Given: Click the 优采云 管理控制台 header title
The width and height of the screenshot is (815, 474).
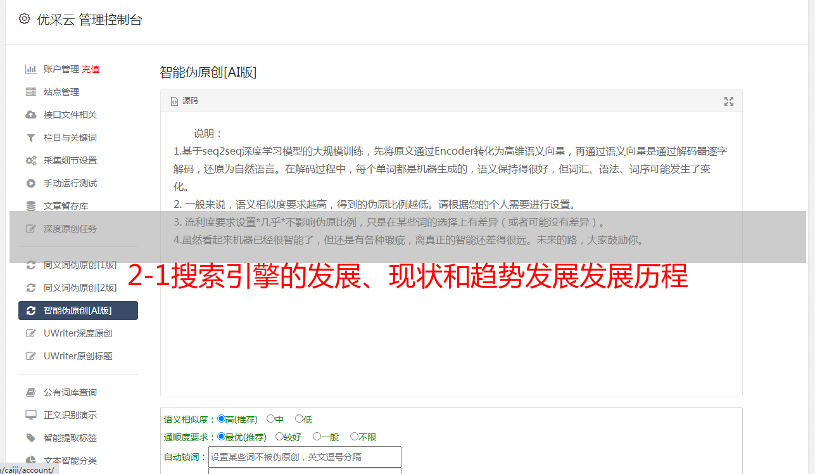Looking at the screenshot, I should [89, 20].
